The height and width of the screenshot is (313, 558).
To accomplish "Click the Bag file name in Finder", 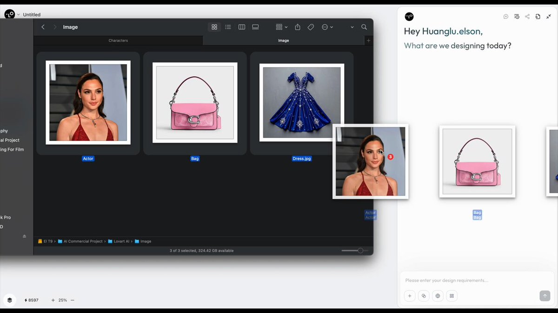I will pyautogui.click(x=195, y=159).
